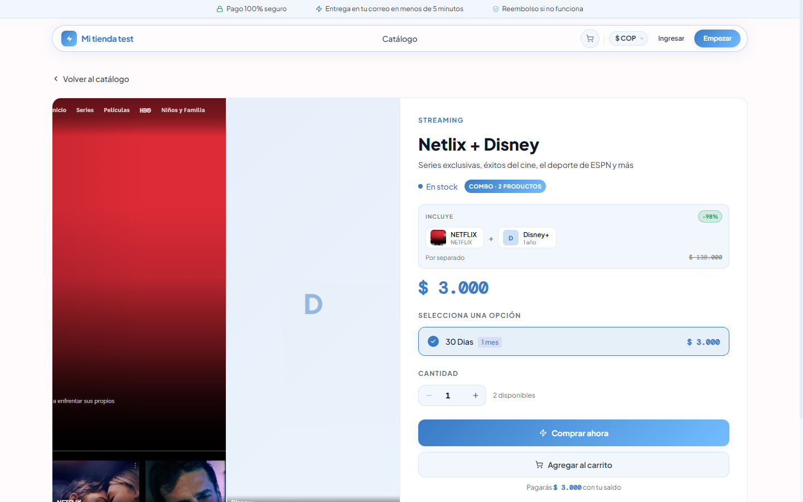Click the Disney+ D icon in Incluye
The height and width of the screenshot is (502, 803).
point(511,238)
